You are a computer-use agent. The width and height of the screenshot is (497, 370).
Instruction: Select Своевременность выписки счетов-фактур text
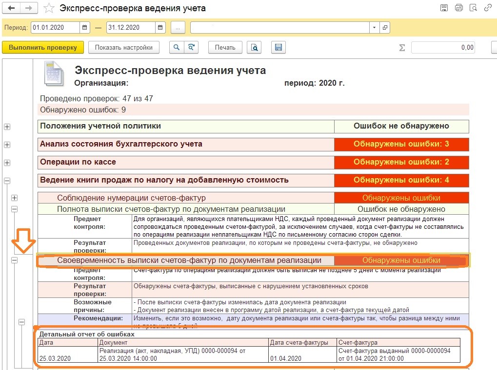click(x=189, y=260)
